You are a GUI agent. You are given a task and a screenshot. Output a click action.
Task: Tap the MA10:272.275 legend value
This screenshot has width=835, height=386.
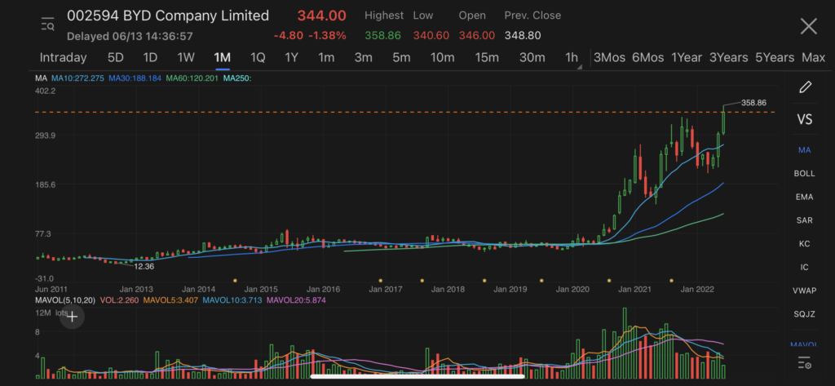(78, 78)
